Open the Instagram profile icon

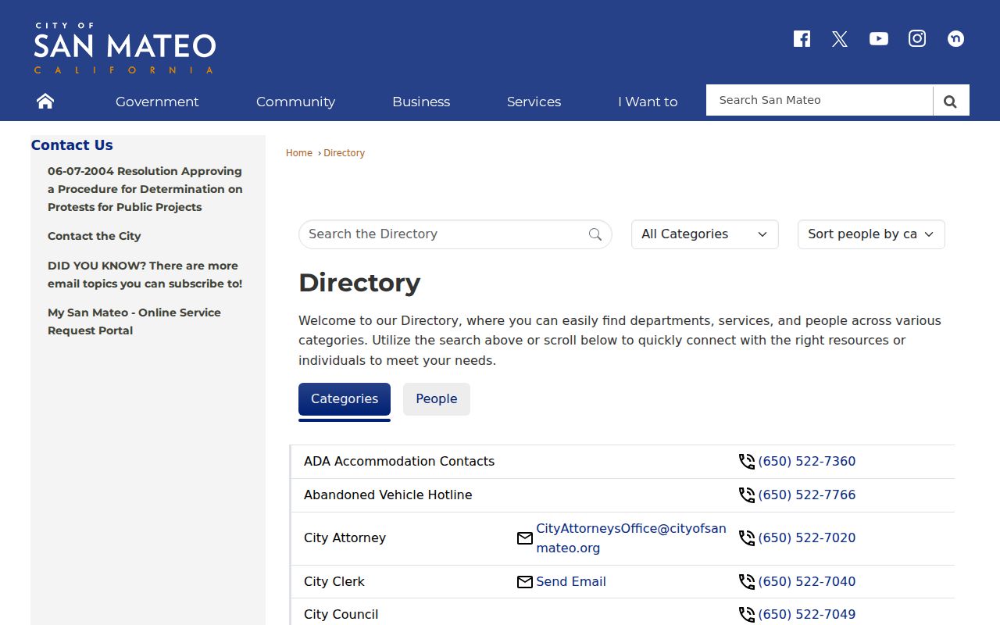tap(917, 38)
